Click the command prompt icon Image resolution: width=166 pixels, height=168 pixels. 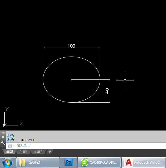tap(10, 146)
